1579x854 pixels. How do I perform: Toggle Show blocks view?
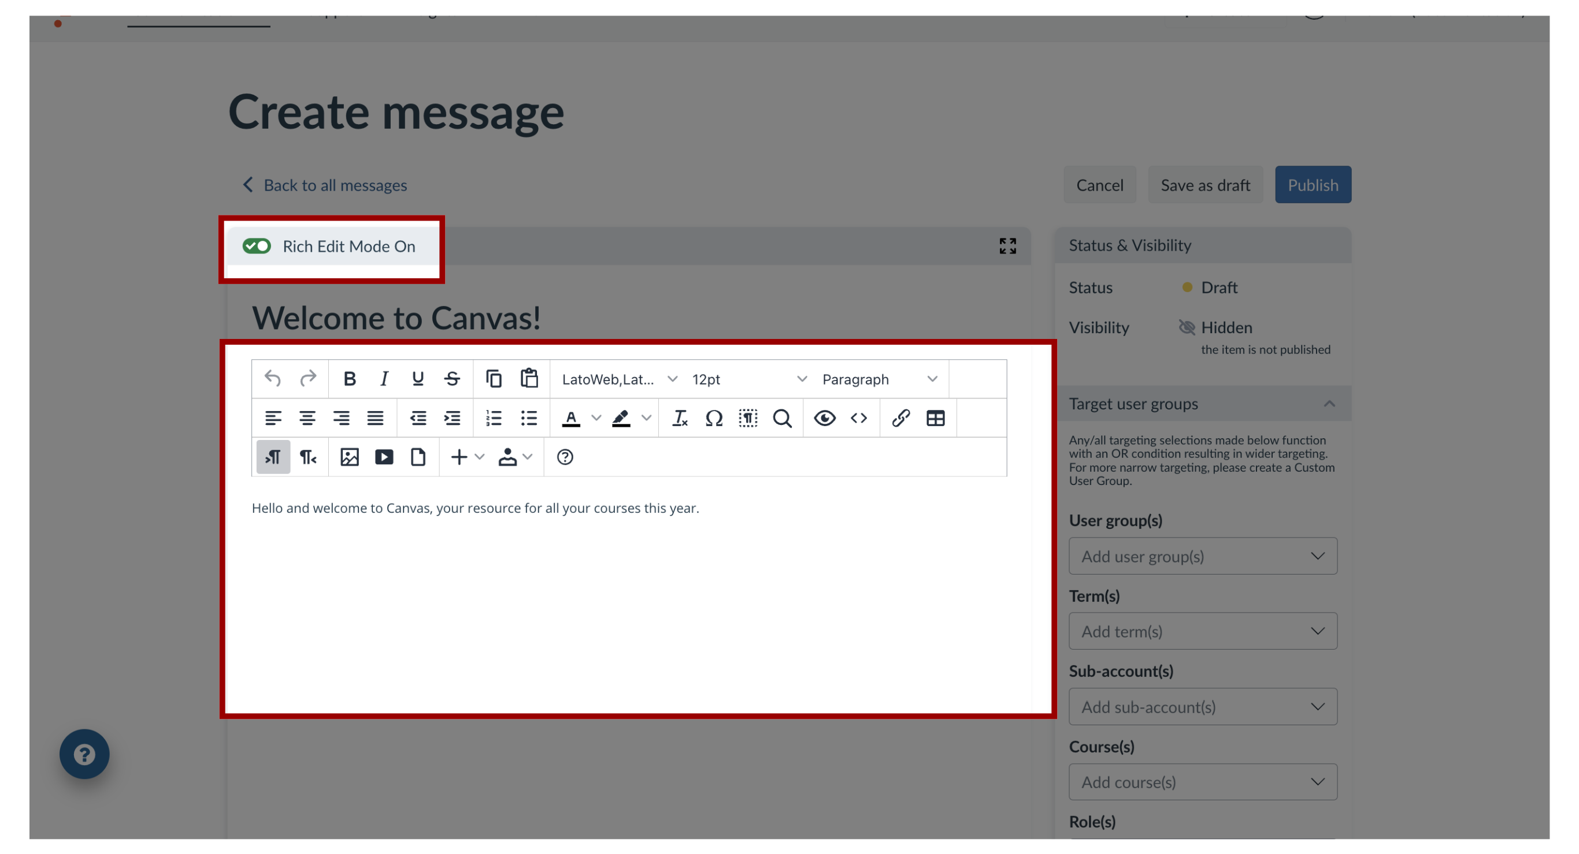pos(748,418)
